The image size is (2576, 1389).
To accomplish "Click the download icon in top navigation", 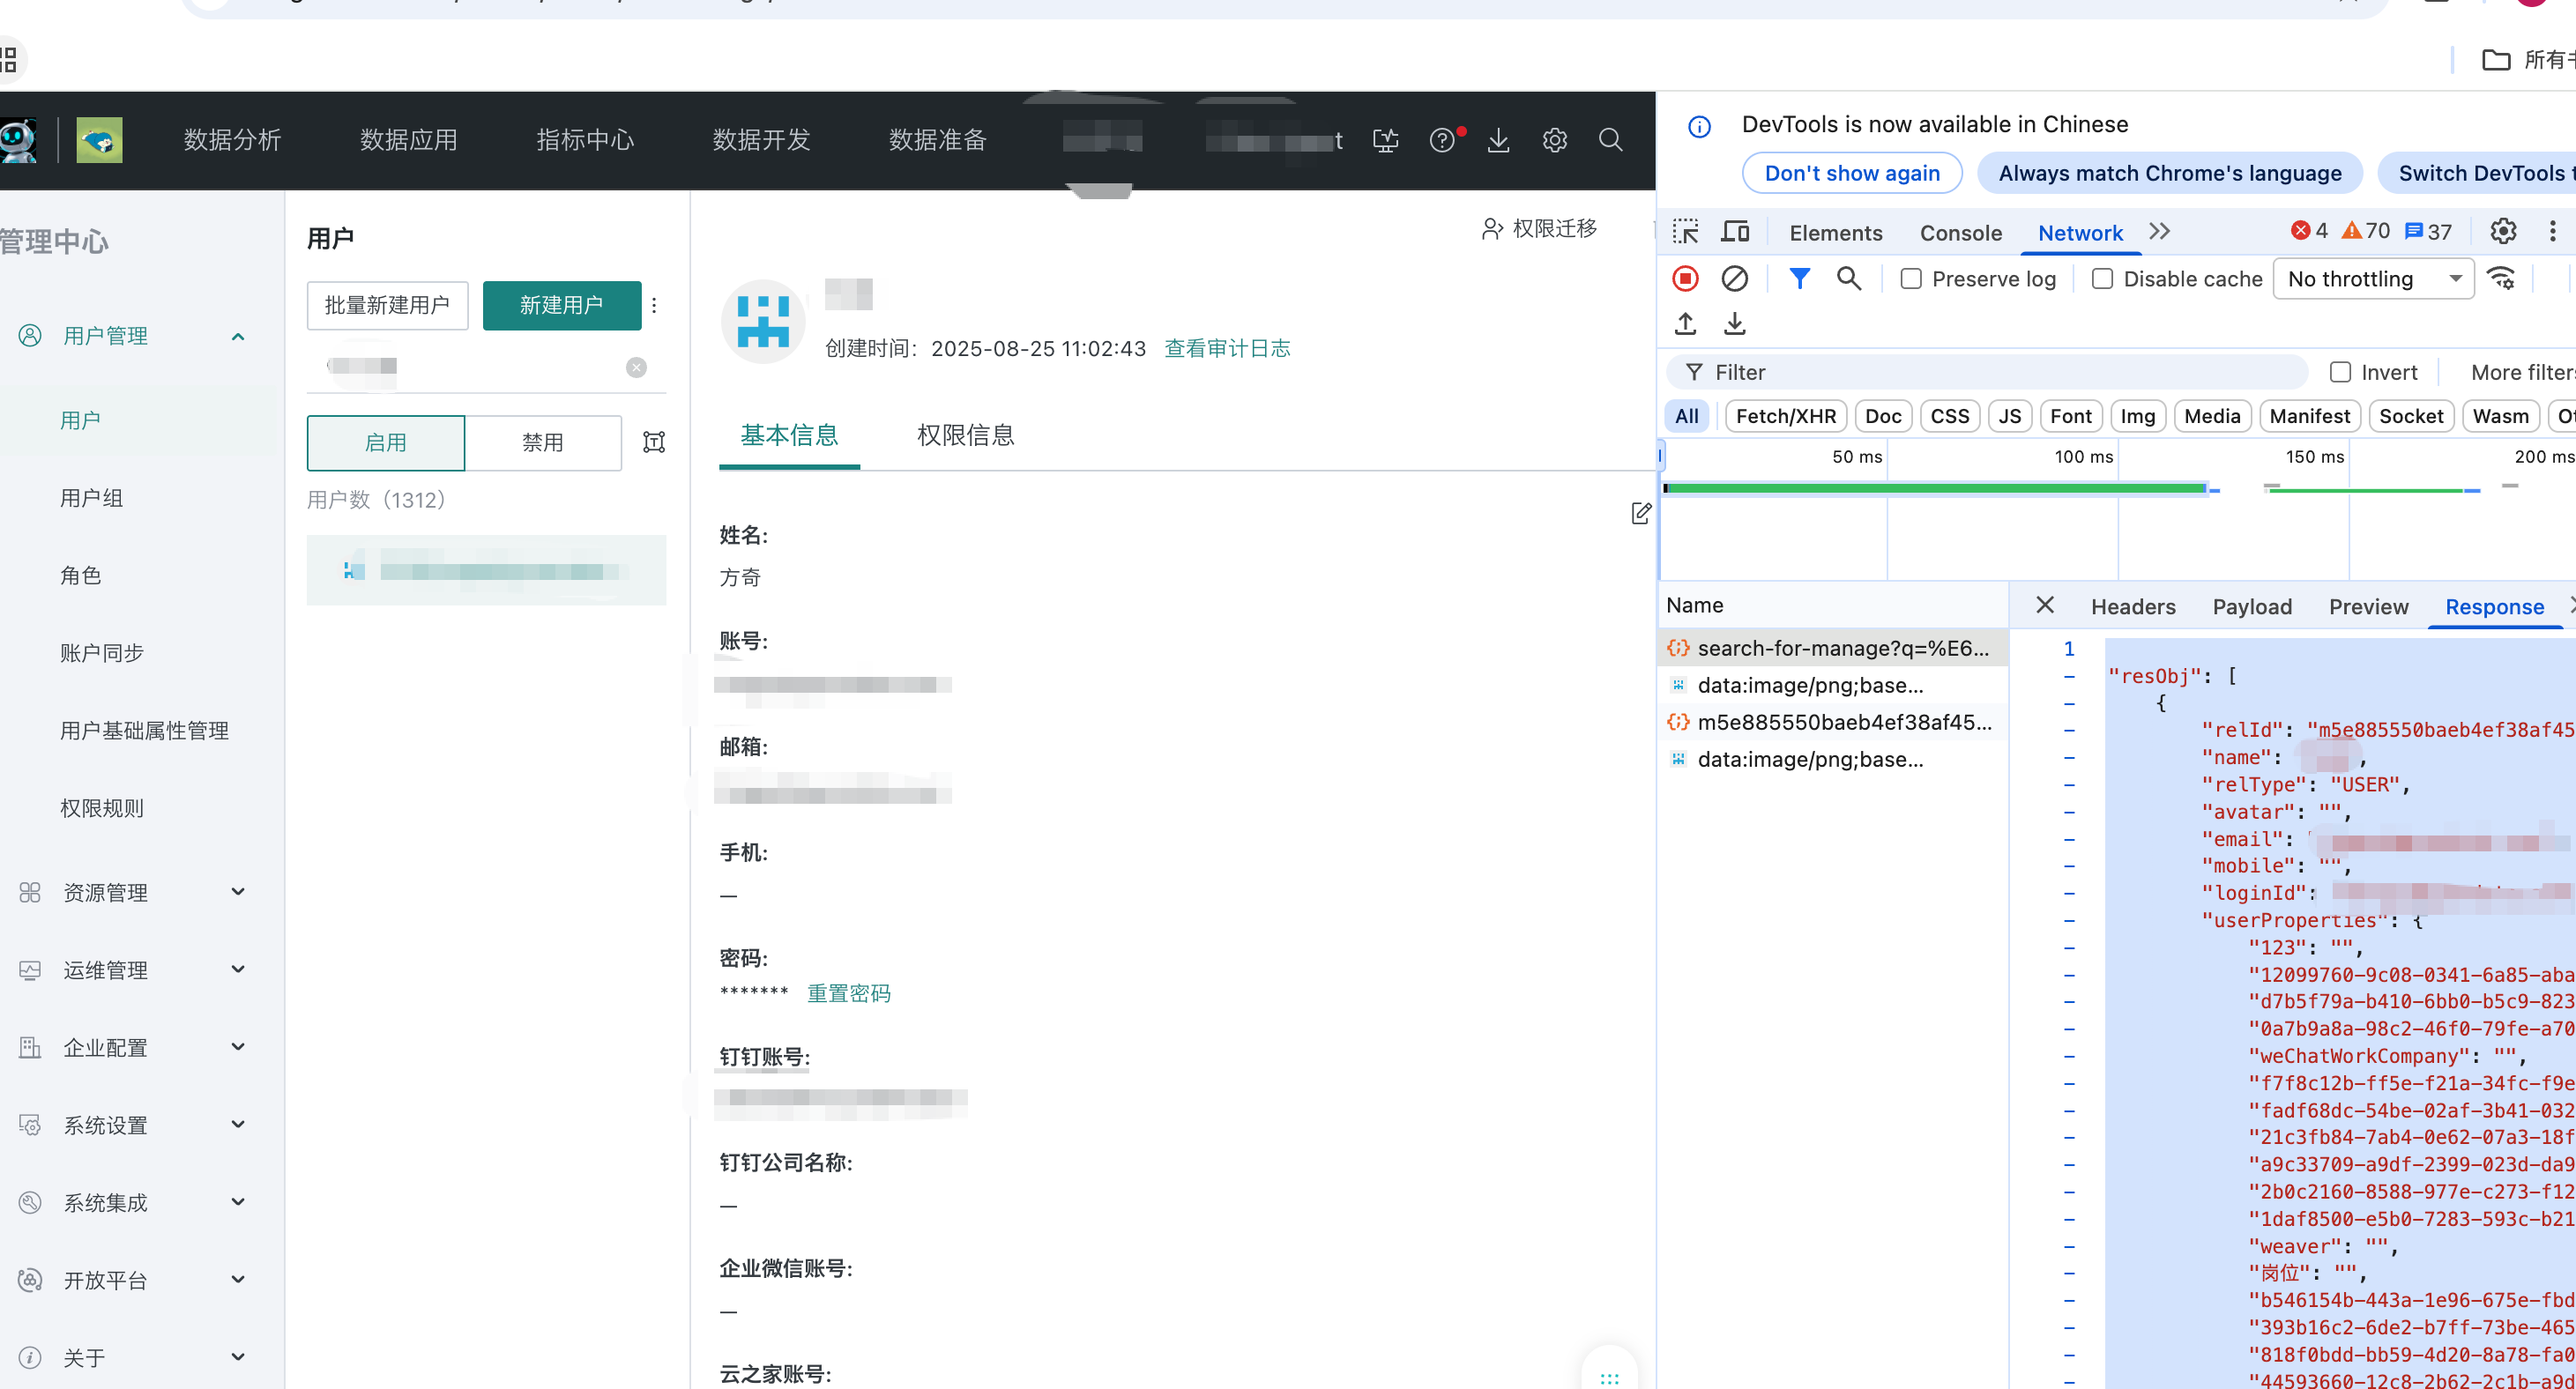I will pos(1497,140).
